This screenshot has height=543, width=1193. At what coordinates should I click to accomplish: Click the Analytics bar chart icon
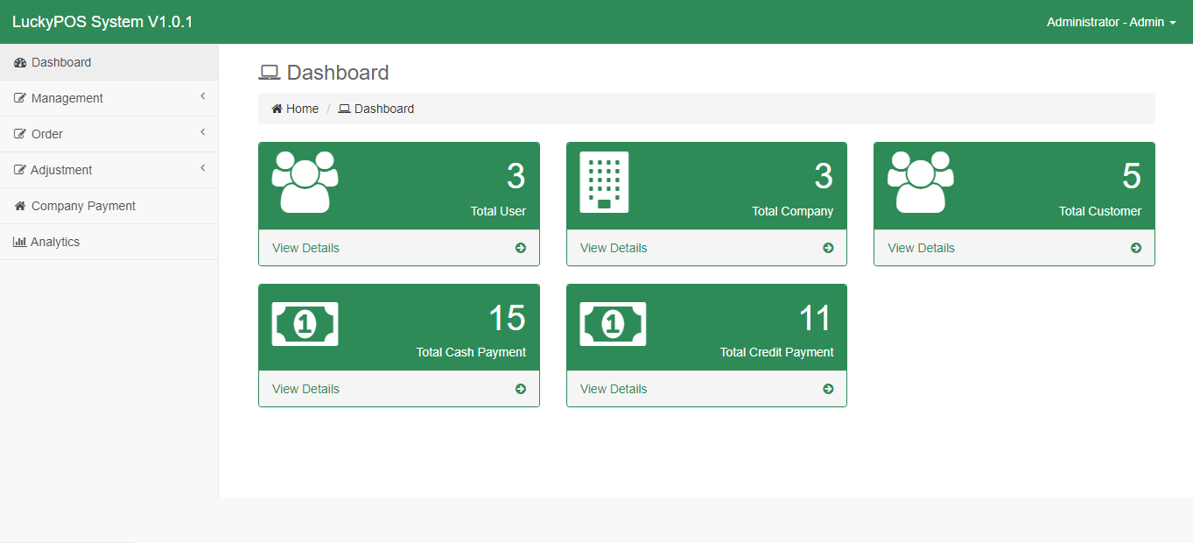pos(20,242)
